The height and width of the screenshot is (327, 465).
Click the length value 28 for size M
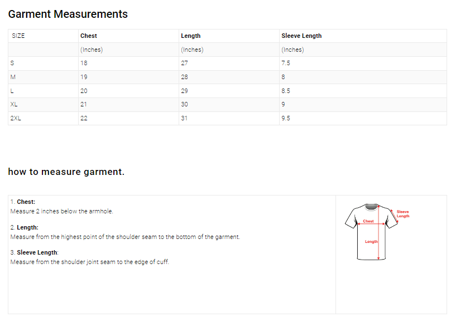[184, 77]
